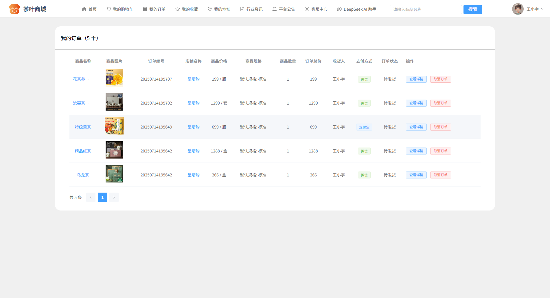Open shopping cart via cart icon

[x=108, y=9]
